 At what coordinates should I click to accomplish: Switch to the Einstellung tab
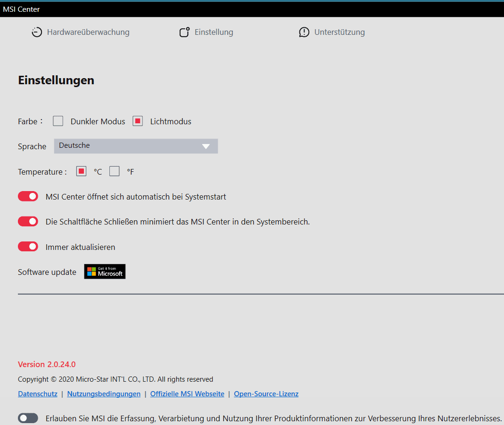pos(206,32)
